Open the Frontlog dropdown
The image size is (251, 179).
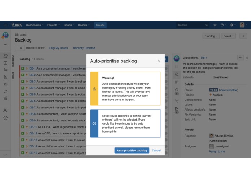pos(211,36)
